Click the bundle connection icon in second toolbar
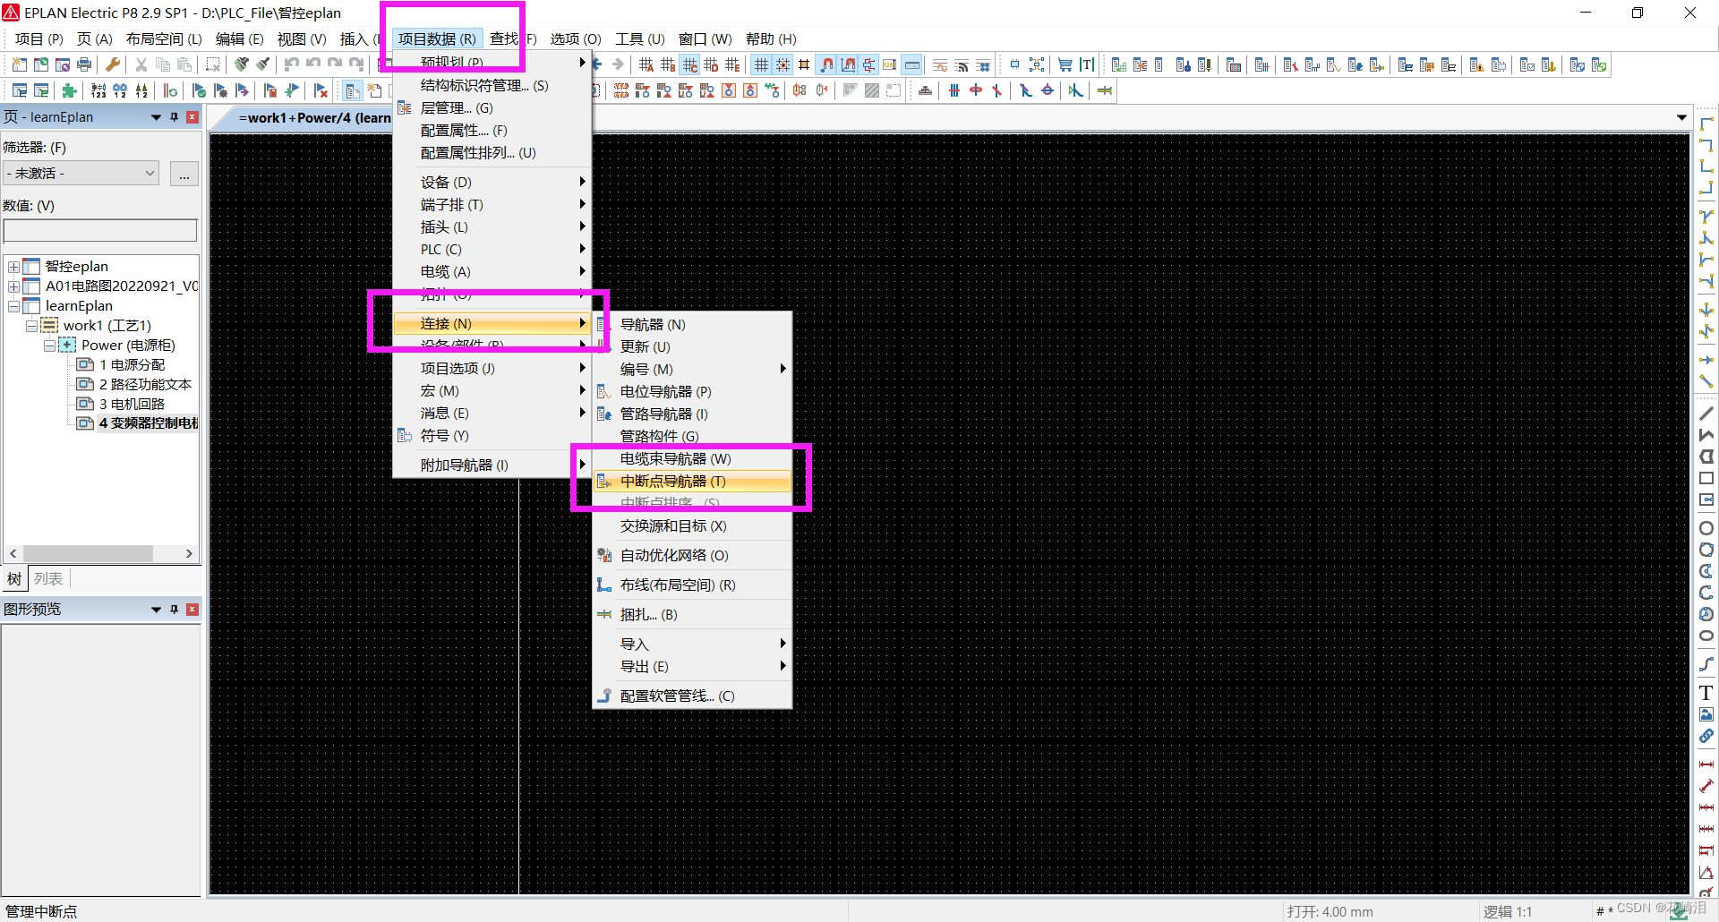This screenshot has width=1719, height=922. pyautogui.click(x=1105, y=90)
